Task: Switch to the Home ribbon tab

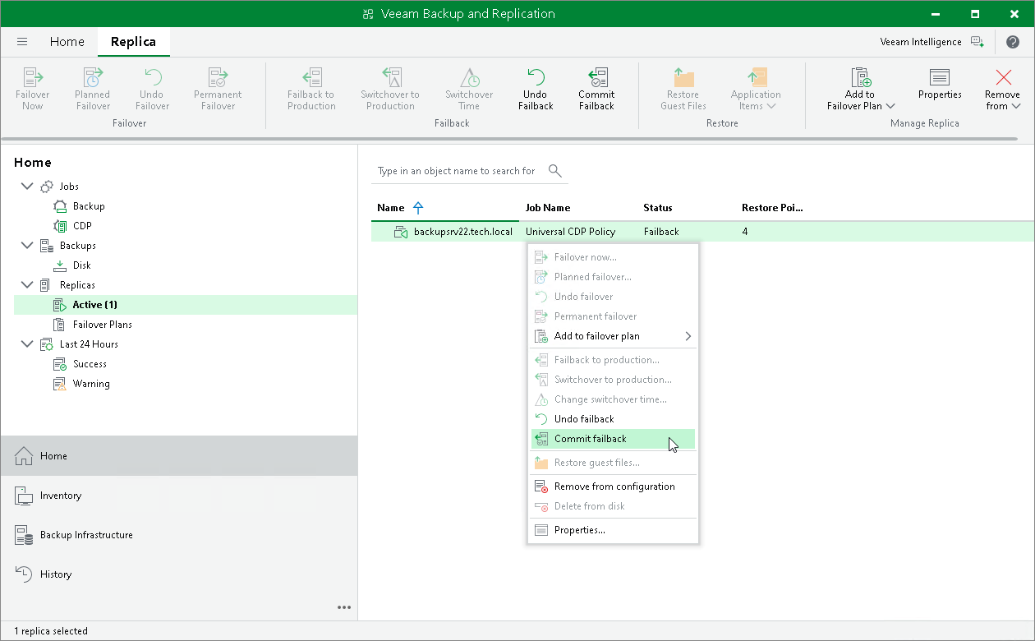Action: tap(67, 42)
